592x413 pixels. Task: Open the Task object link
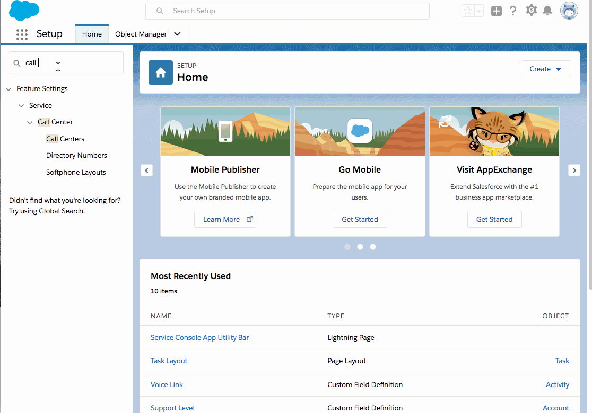click(x=562, y=361)
